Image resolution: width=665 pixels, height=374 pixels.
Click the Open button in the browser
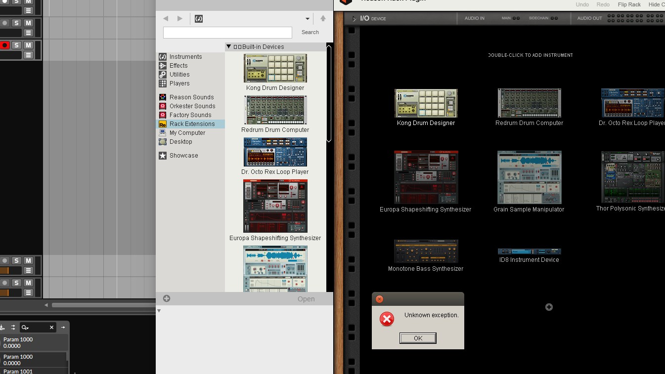click(x=306, y=299)
